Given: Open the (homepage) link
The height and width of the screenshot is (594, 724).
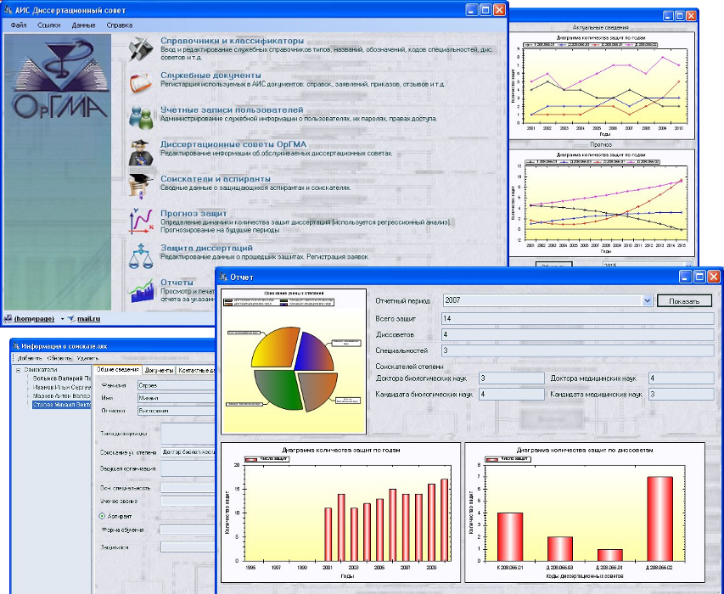Looking at the screenshot, I should pos(34,319).
